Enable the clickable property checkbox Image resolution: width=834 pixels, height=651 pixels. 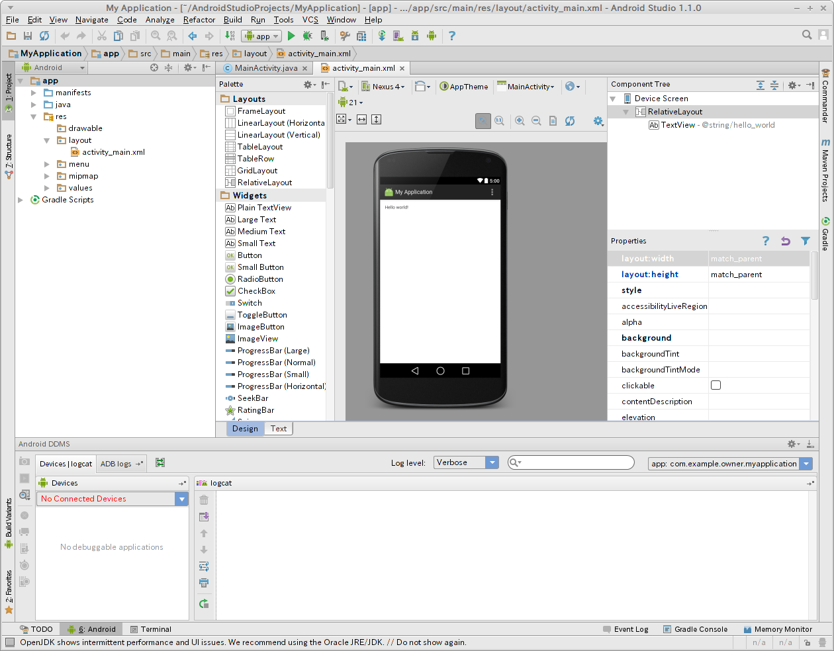point(716,385)
